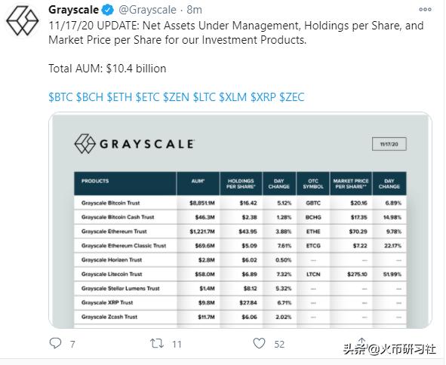Open the Grayscale products table image
The image size is (446, 365).
pyautogui.click(x=240, y=220)
